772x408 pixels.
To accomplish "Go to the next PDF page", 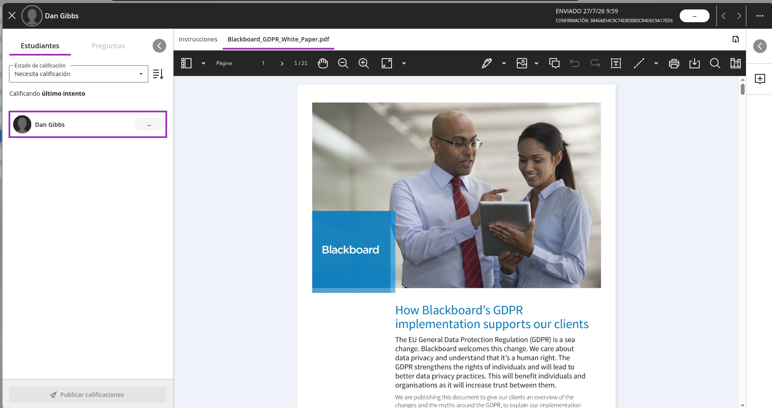I will coord(282,63).
